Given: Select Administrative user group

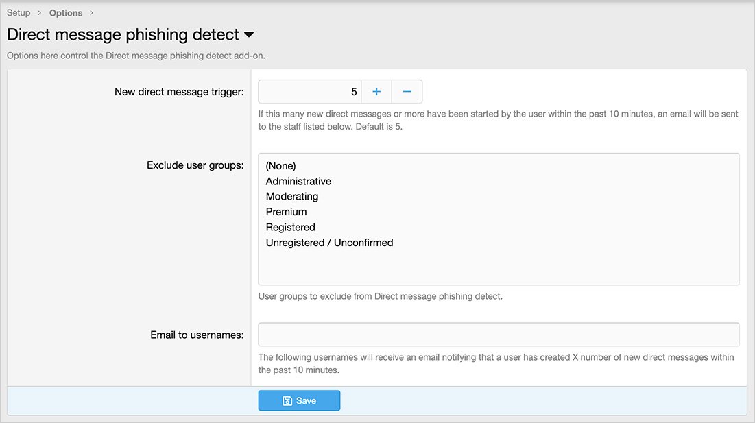Looking at the screenshot, I should click(298, 182).
